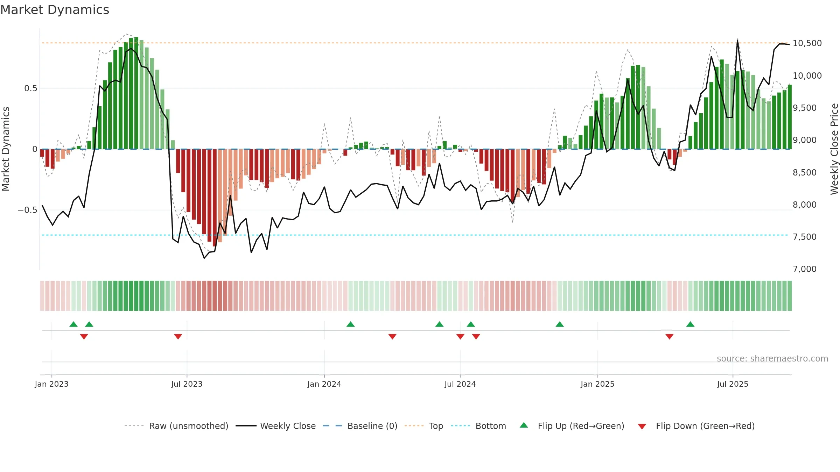Click the 0.5 left axis label
Viewport: 840px width, 472px height.
31,88
